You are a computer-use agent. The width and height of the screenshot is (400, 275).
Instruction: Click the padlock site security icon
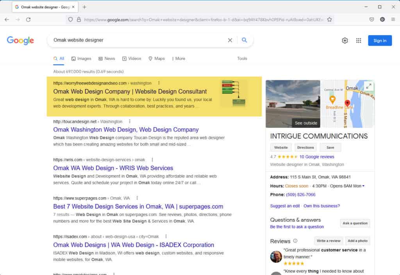tap(79, 20)
